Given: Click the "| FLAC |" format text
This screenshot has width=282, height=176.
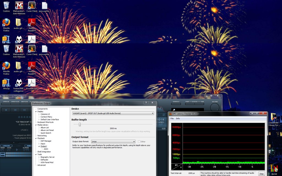Looking at the screenshot, I should click(x=24, y=130).
